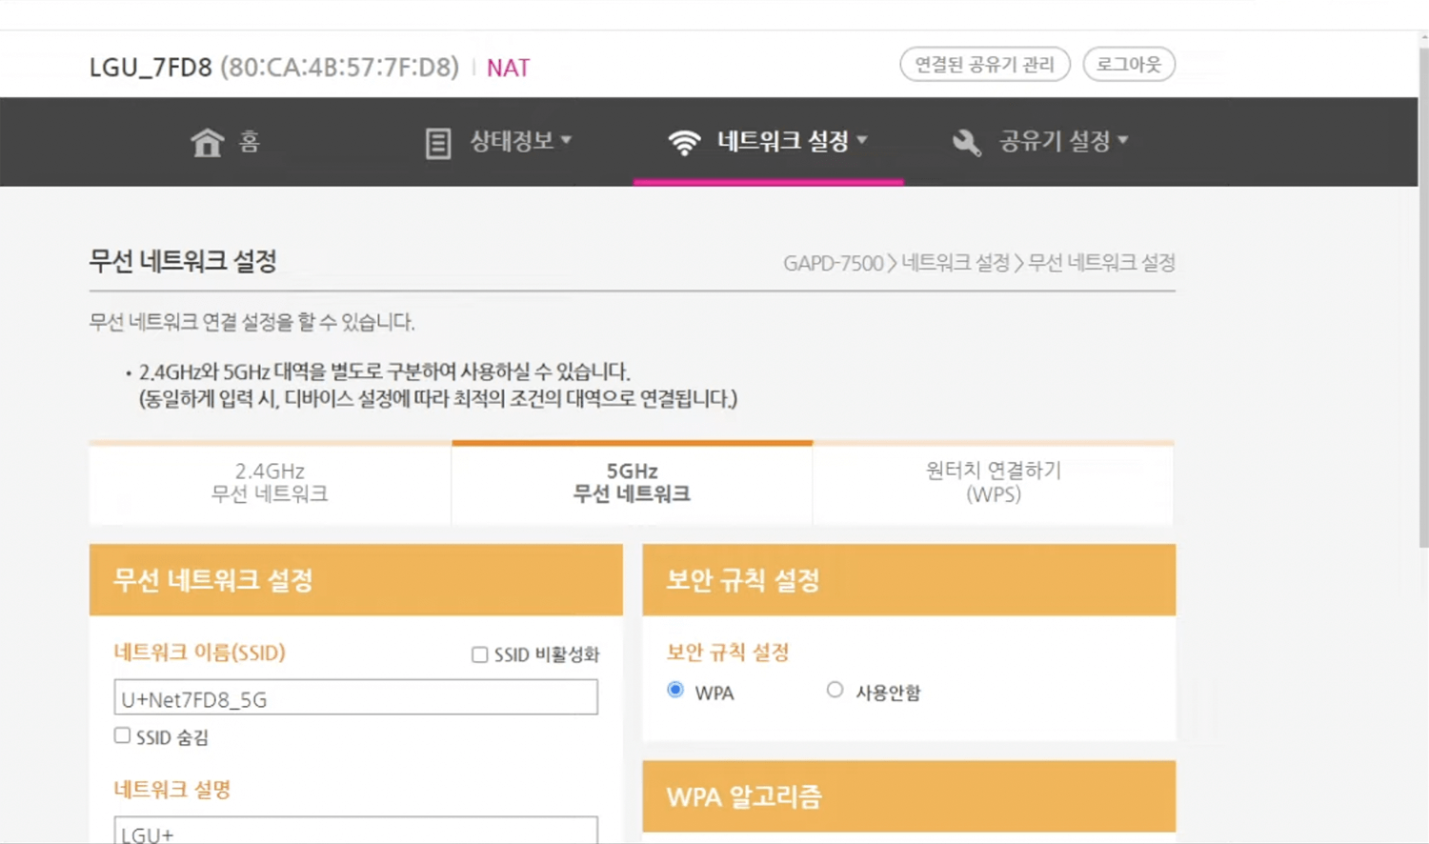Expand the 네트워크 설정 dropdown arrow
This screenshot has width=1429, height=844.
[862, 140]
